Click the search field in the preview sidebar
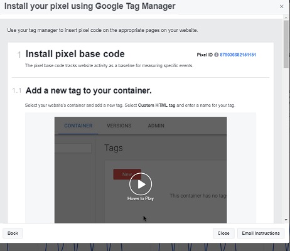Screen dimensions: 290x251 tap(73, 148)
